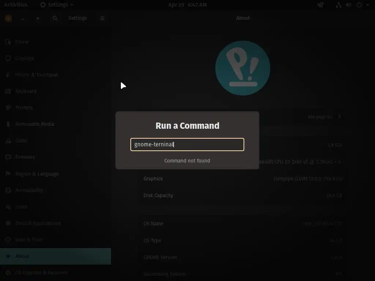Click the OS Upgrade & Recovery icon

[8, 273]
